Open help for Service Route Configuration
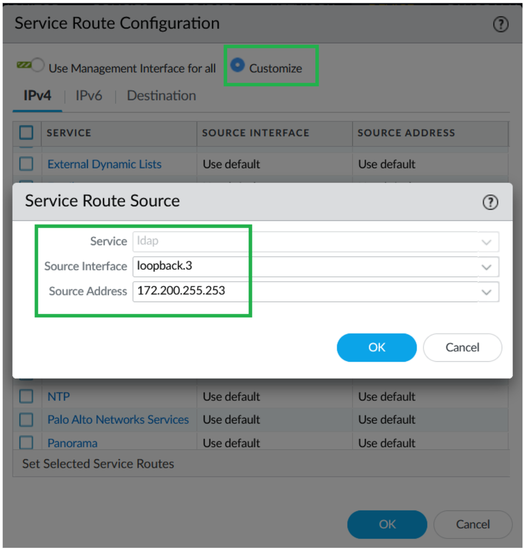The height and width of the screenshot is (550, 524). tap(500, 25)
